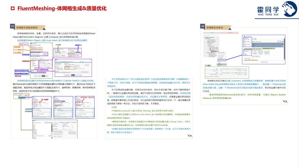
Task: Open the Direction tab in Prisms dialog
Action: point(61,122)
